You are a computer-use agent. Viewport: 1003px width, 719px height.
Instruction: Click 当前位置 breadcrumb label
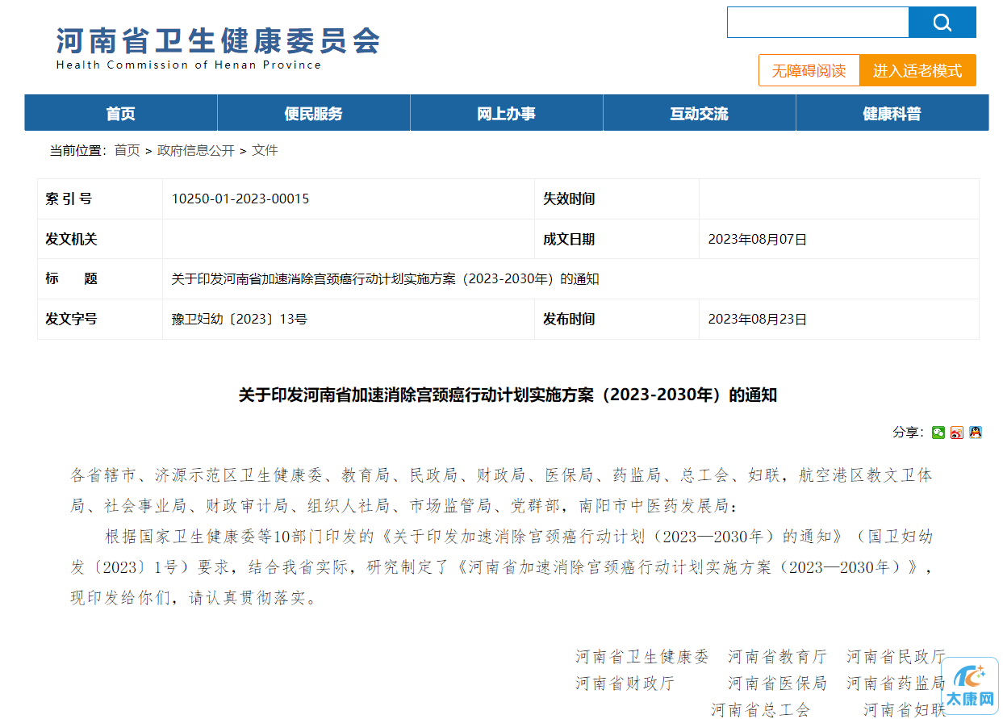point(77,150)
